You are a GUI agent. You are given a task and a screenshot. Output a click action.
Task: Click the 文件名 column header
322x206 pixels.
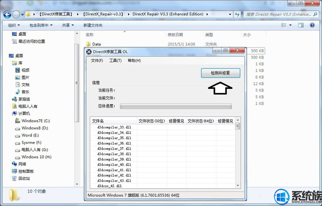(x=114, y=121)
